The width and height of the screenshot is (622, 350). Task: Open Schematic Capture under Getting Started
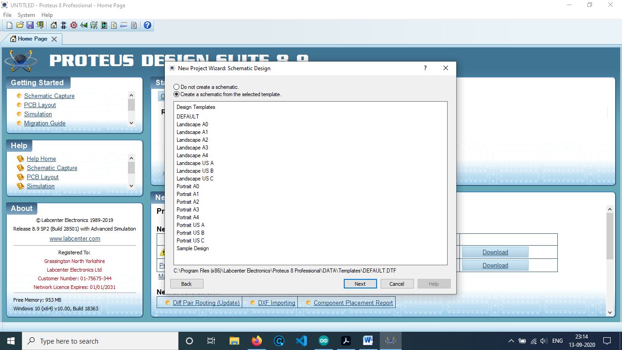(49, 96)
